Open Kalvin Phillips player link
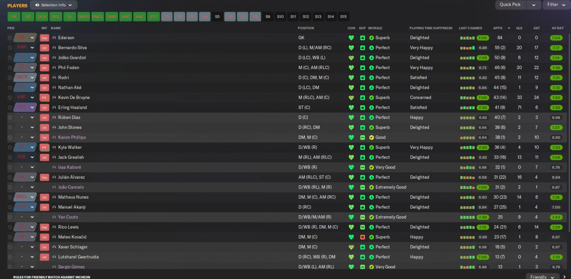This screenshot has width=571, height=279. tap(72, 137)
